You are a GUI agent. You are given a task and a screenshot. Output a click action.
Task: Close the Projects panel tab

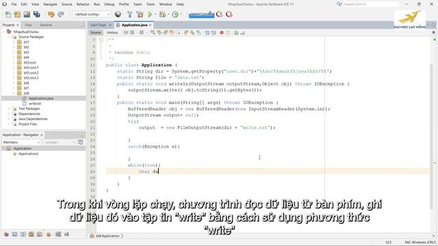18,25
